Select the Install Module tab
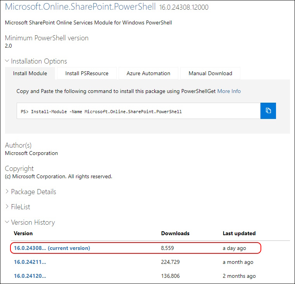295x284 pixels. [30, 73]
